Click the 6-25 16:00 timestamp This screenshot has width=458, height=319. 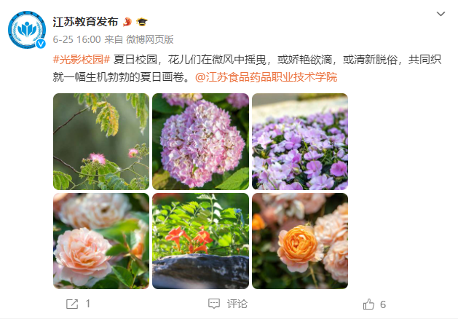point(77,39)
